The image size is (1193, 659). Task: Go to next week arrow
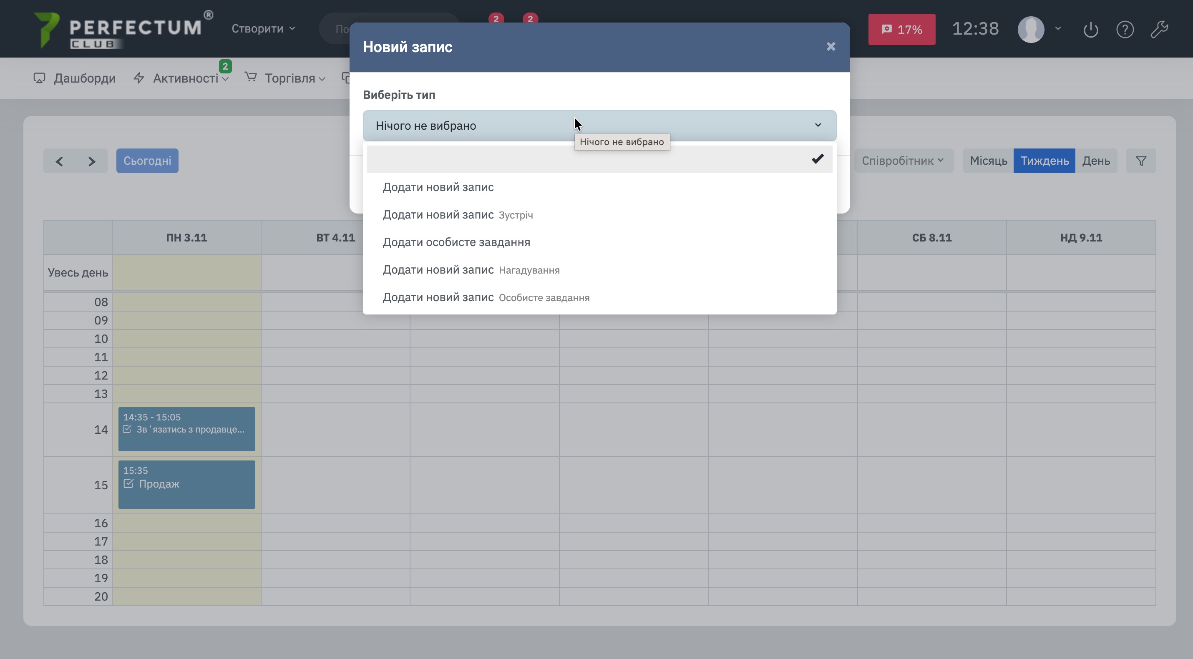coord(92,161)
